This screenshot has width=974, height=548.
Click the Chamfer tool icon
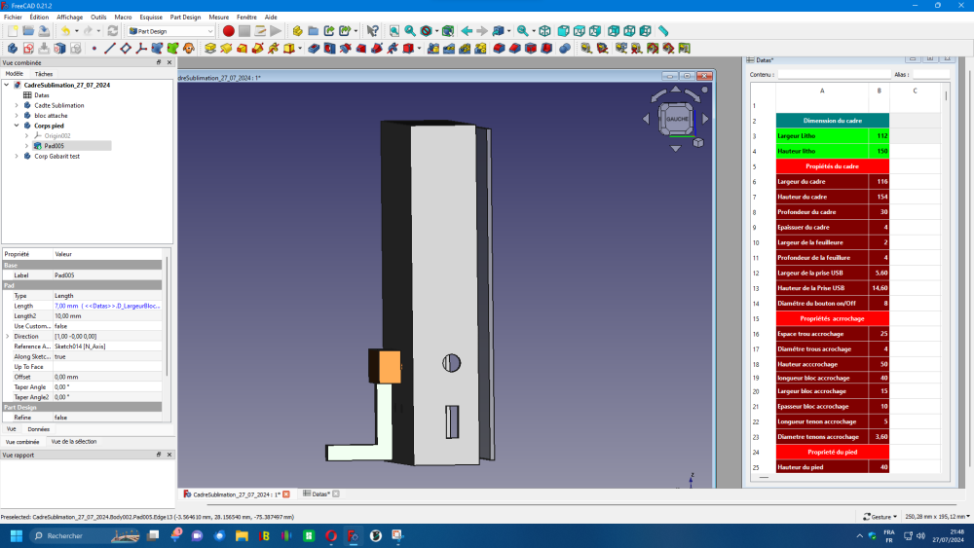514,49
